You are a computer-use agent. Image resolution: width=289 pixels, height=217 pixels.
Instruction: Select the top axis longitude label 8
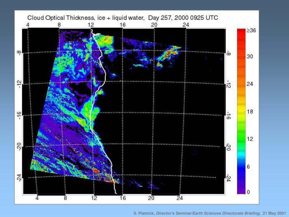[x=59, y=25]
